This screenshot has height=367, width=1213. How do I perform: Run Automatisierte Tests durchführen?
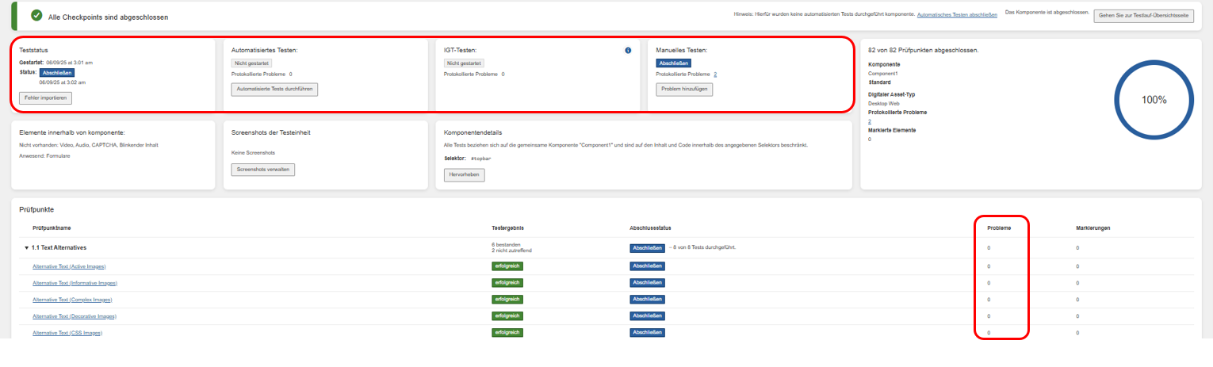click(274, 90)
